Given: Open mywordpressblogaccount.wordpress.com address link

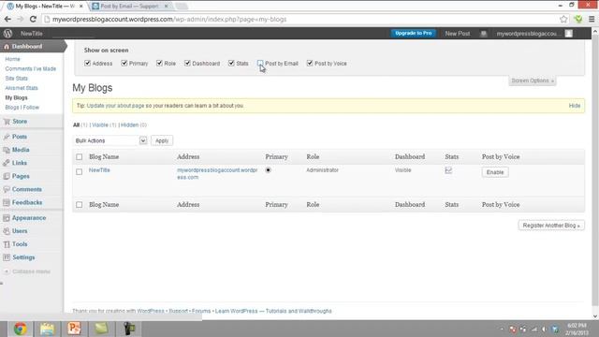Looking at the screenshot, I should 217,174.
